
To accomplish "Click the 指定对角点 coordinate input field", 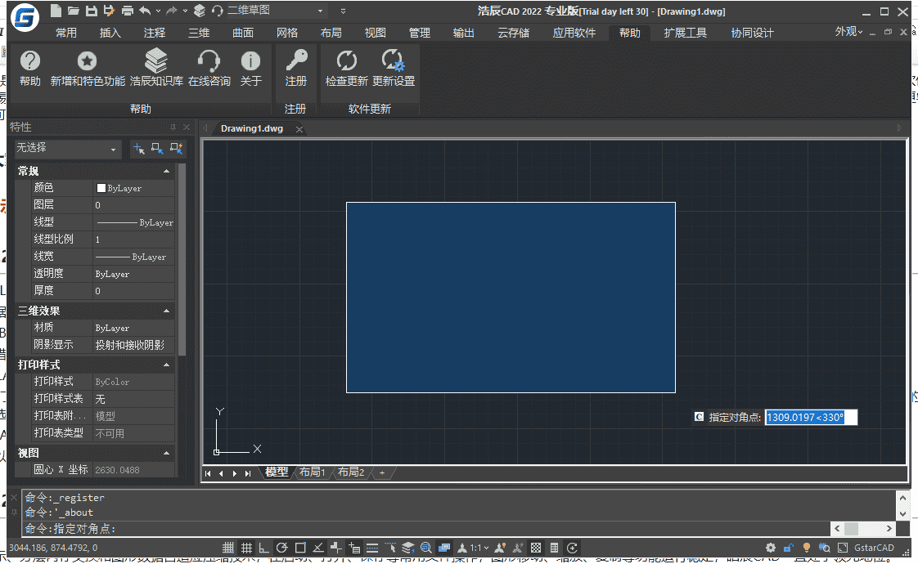I will [810, 418].
